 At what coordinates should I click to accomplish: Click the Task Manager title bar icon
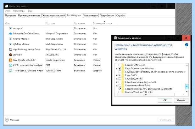pos(7,6)
